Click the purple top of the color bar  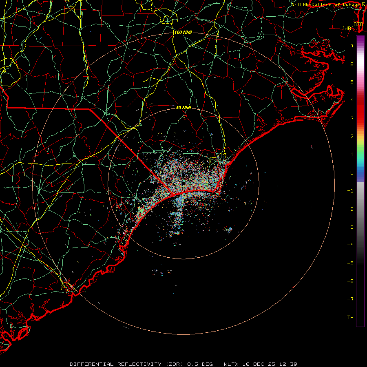(x=360, y=39)
